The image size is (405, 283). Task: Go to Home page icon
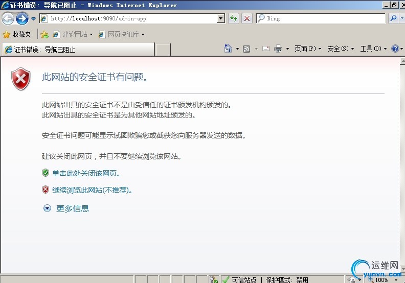(x=228, y=49)
